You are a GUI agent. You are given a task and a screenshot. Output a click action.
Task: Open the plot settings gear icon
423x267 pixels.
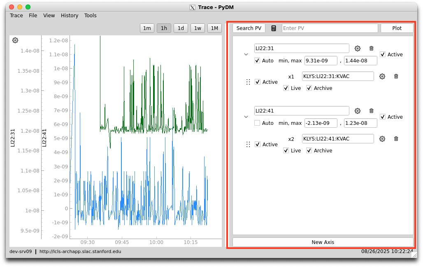15,40
